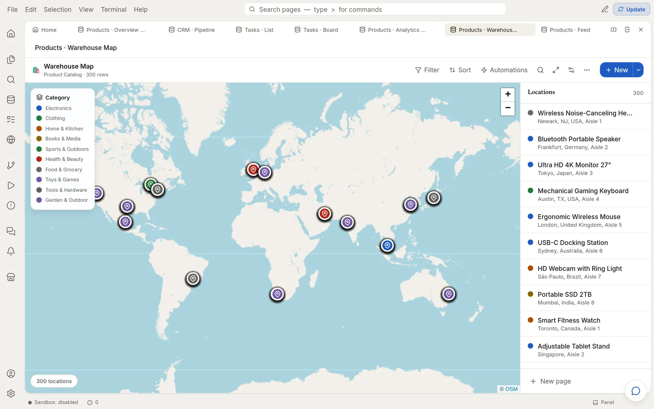Open the New button dropdown arrow
This screenshot has width=654, height=409.
click(638, 70)
